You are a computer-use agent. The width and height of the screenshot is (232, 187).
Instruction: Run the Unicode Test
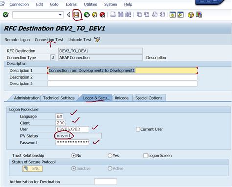click(79, 40)
